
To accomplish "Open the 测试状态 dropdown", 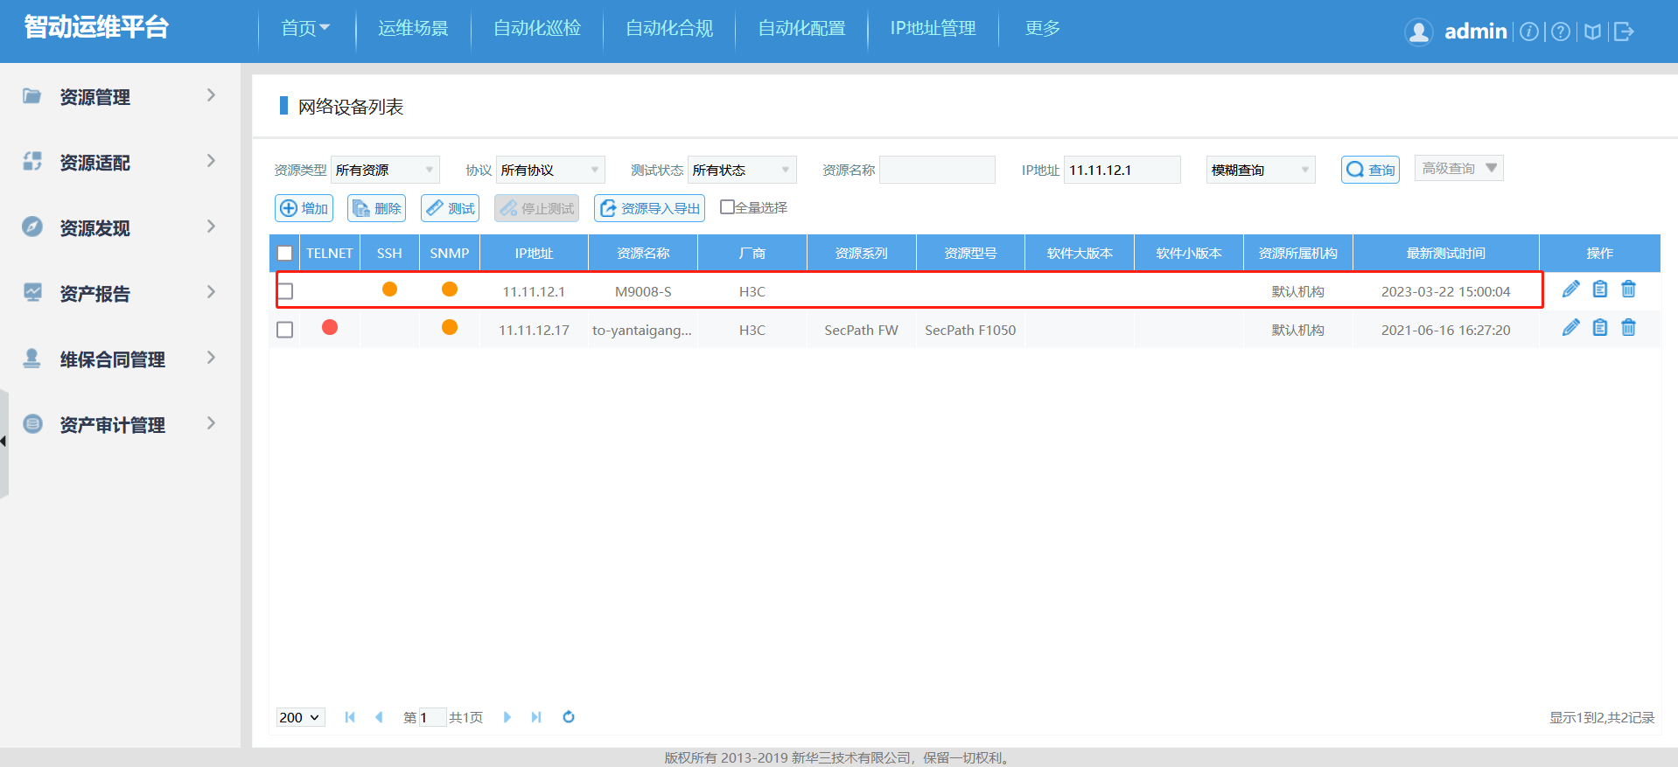I will (742, 170).
